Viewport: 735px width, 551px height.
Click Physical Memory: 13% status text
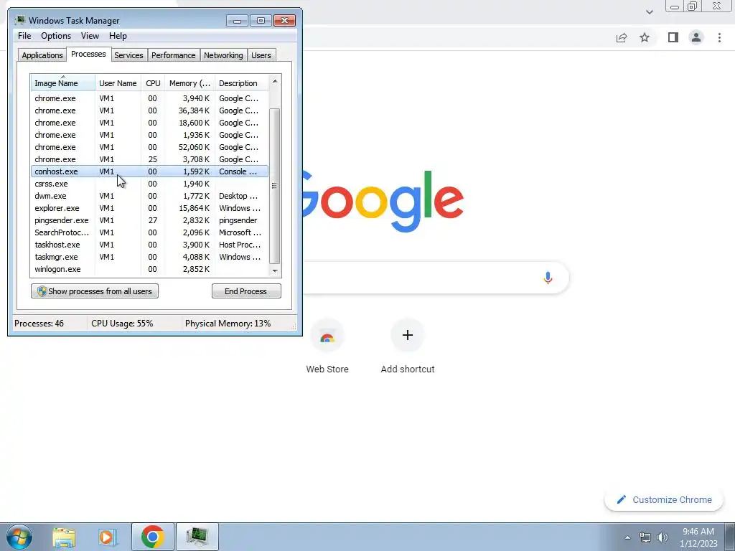228,324
